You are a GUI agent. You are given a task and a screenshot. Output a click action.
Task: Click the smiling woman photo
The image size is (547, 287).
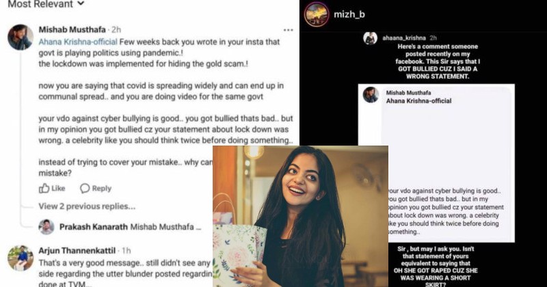[300, 216]
